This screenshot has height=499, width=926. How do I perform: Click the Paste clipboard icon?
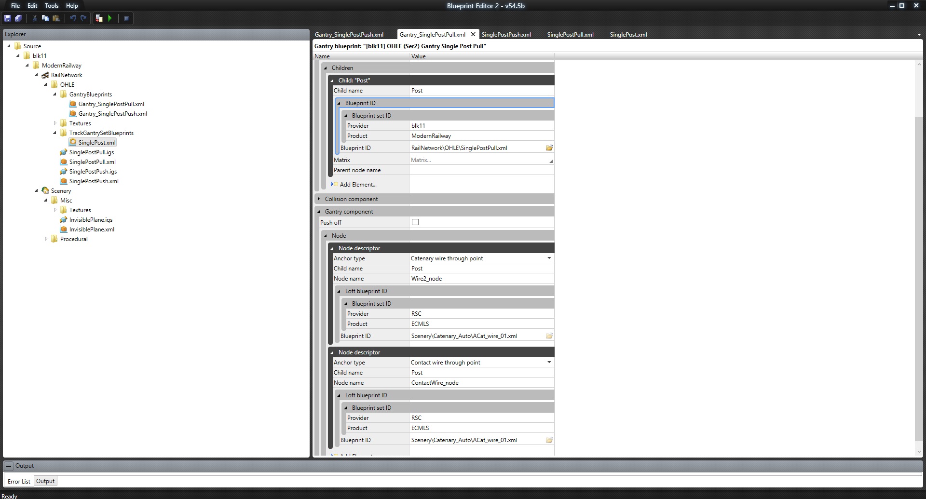point(56,18)
